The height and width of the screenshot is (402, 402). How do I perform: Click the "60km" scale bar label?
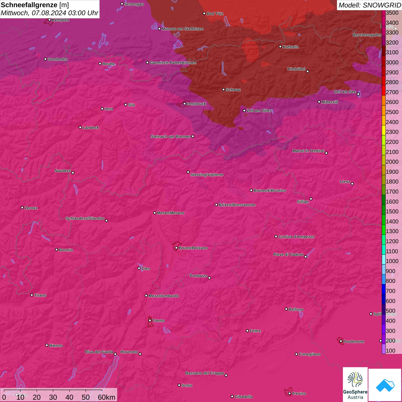107,397
